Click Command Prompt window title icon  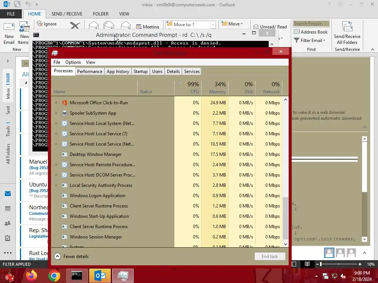click(36, 35)
